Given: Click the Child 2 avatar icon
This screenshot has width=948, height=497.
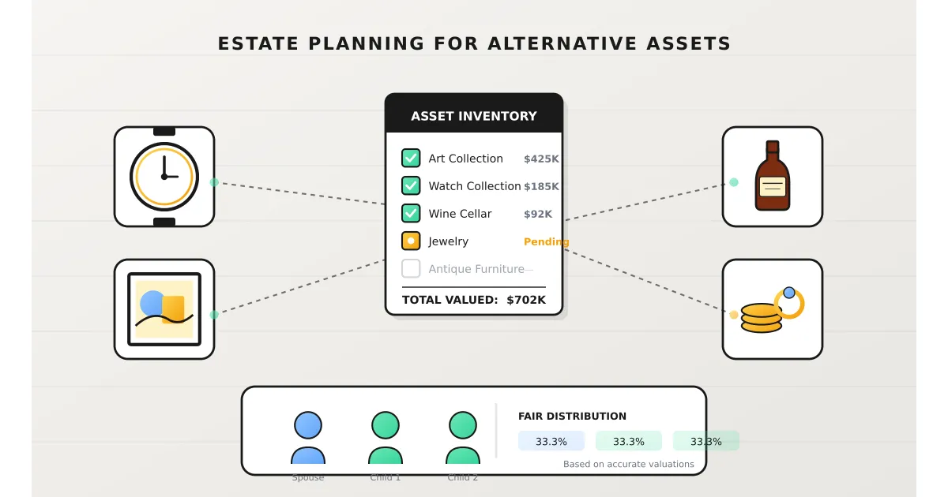Looking at the screenshot, I should click(463, 436).
